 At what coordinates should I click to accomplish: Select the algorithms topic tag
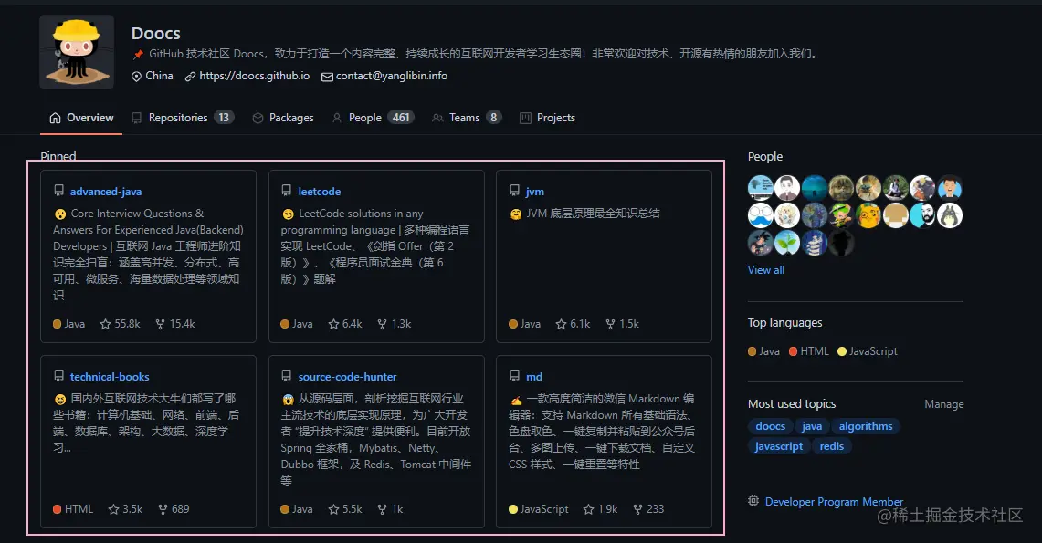click(x=865, y=426)
